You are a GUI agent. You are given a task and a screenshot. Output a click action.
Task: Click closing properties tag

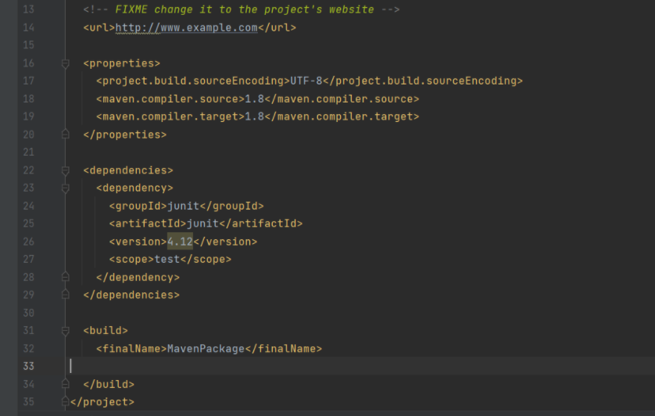(125, 134)
